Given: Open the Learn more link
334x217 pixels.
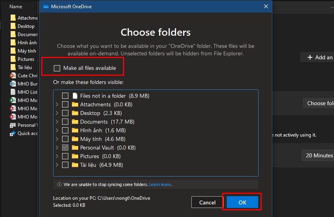Looking at the screenshot, I should pyautogui.click(x=160, y=184).
